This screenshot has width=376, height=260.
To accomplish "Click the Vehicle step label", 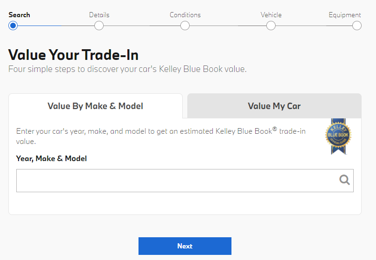I will click(271, 15).
